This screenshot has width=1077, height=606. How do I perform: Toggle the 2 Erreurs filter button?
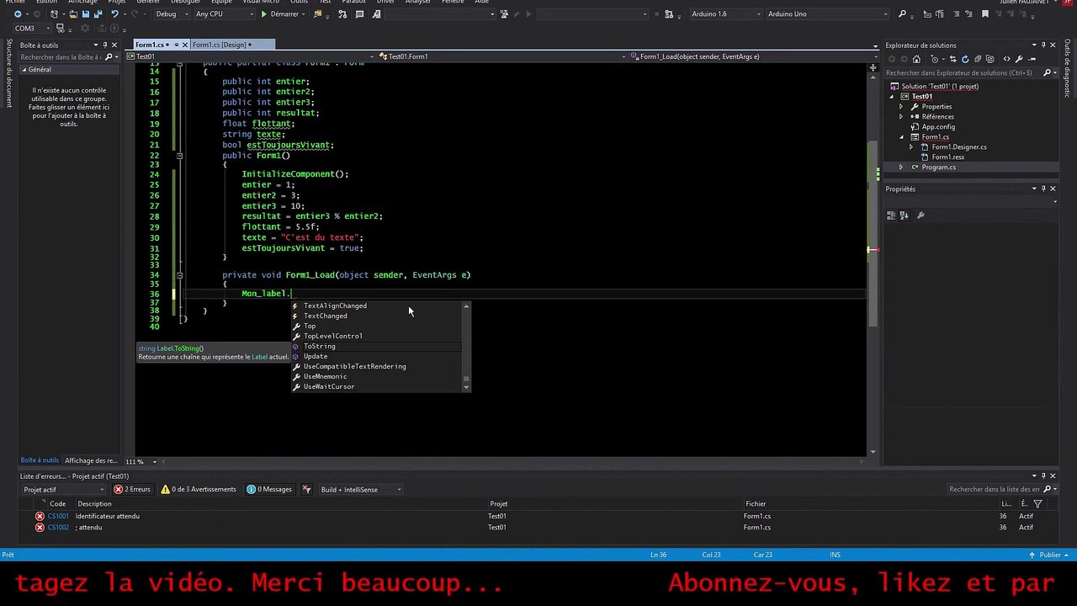pos(132,490)
